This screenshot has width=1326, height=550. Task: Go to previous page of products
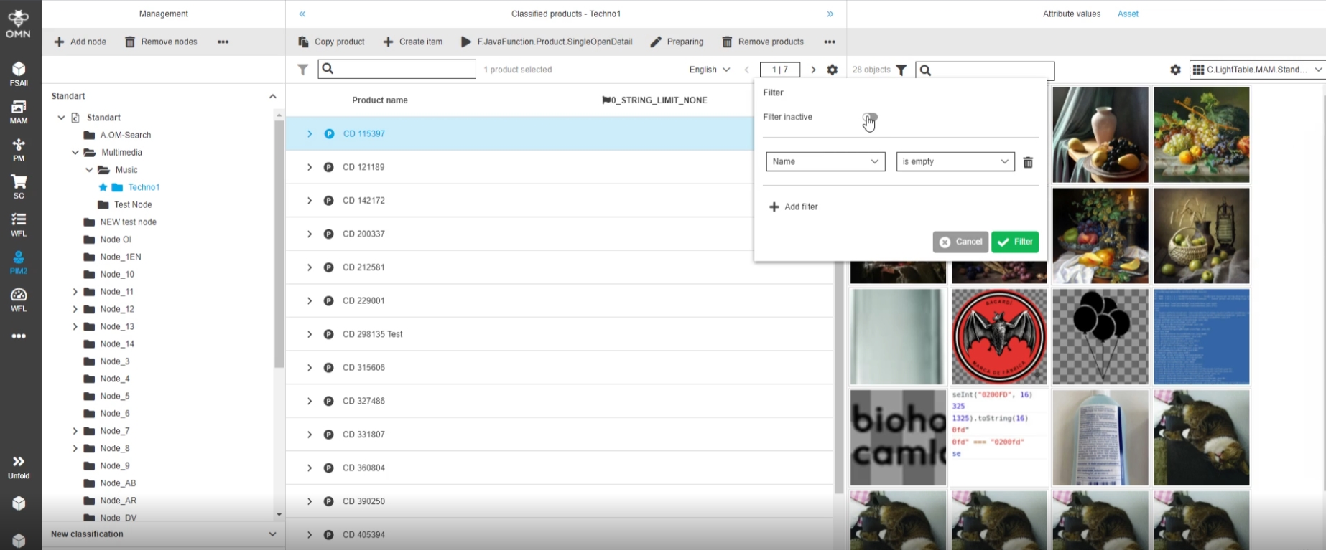click(747, 70)
